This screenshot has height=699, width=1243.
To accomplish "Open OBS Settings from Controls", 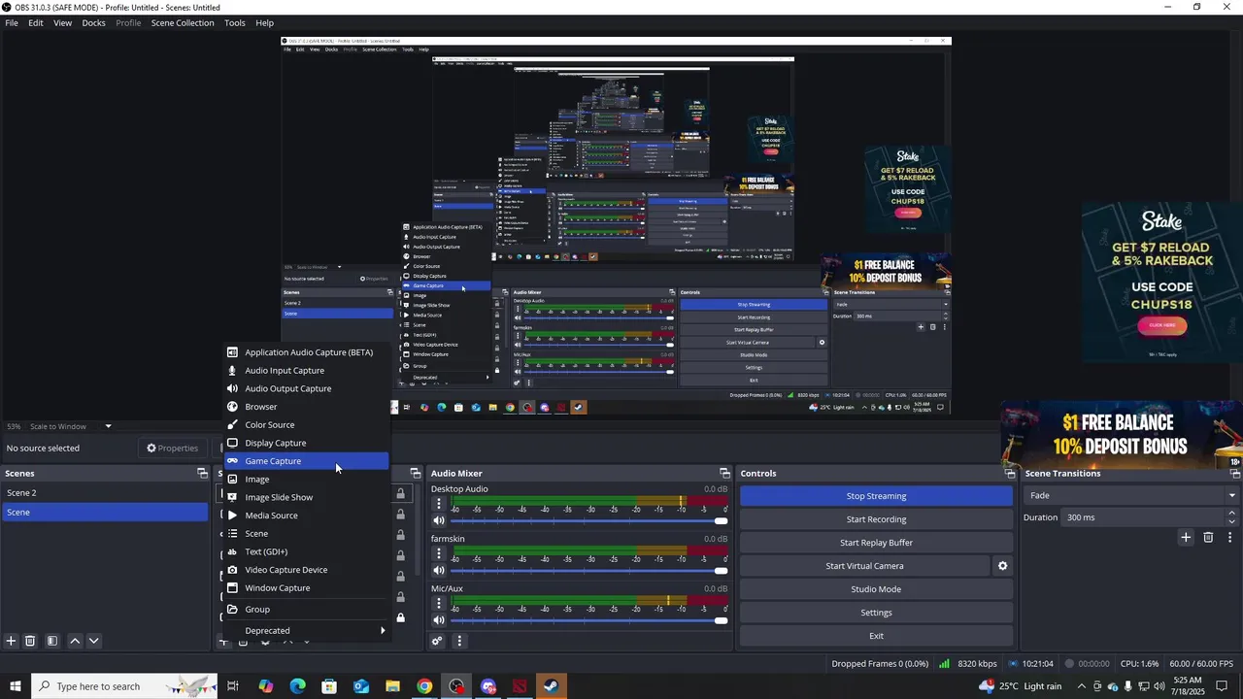I will pyautogui.click(x=876, y=613).
